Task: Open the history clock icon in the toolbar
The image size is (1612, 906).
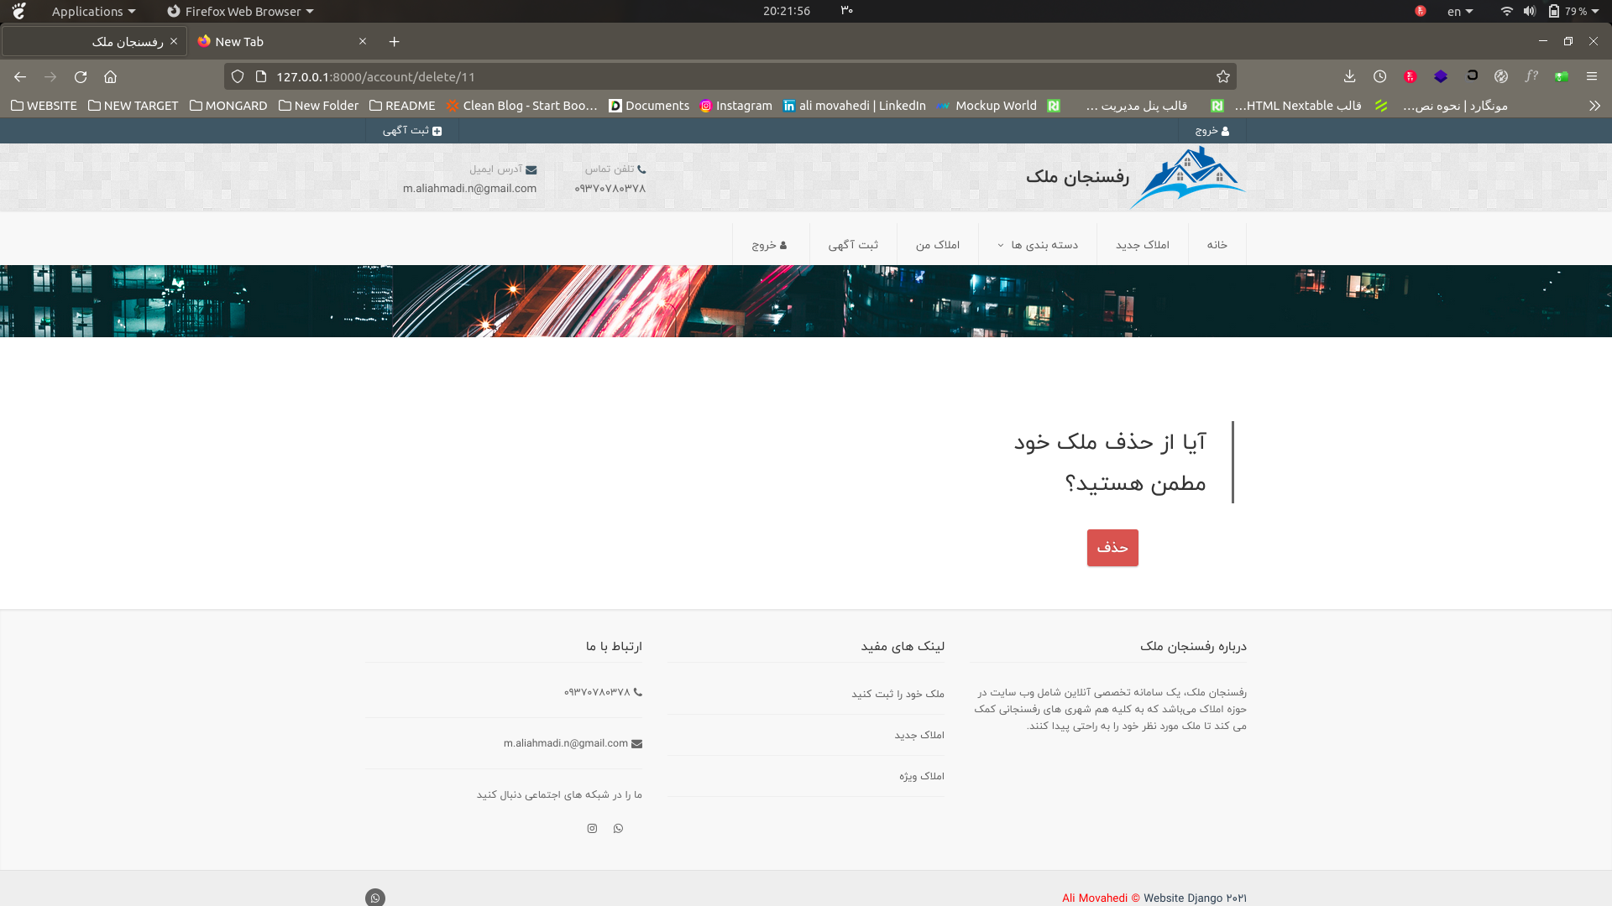Action: click(x=1379, y=76)
